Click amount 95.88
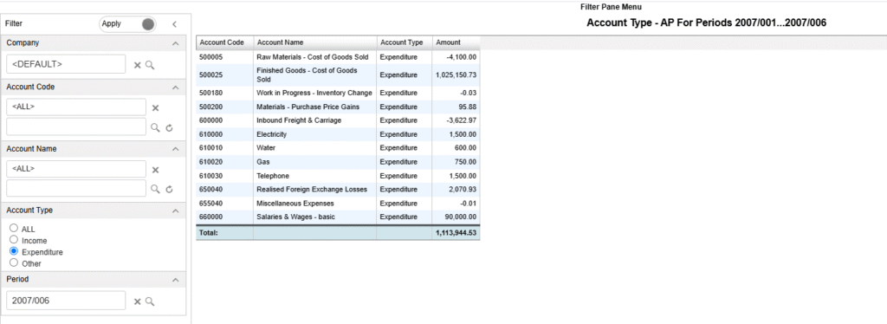The image size is (887, 324). (x=467, y=107)
